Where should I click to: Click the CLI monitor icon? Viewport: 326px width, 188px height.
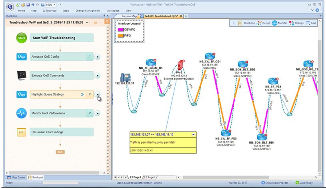click(22, 75)
